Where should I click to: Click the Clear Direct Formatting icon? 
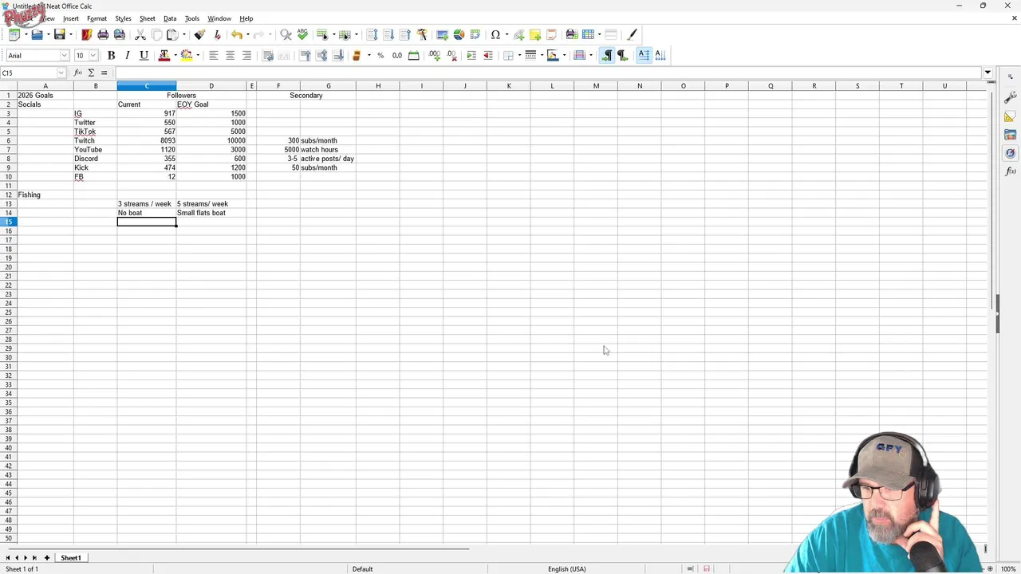[217, 34]
